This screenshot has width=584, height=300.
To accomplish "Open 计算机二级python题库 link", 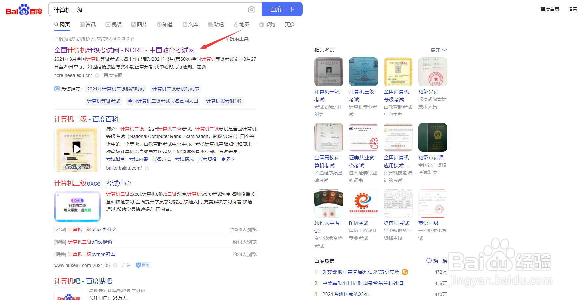I will [91, 254].
